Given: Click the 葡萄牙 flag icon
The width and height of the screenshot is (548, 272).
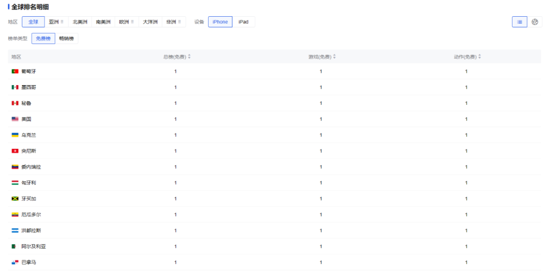Looking at the screenshot, I should (x=15, y=71).
